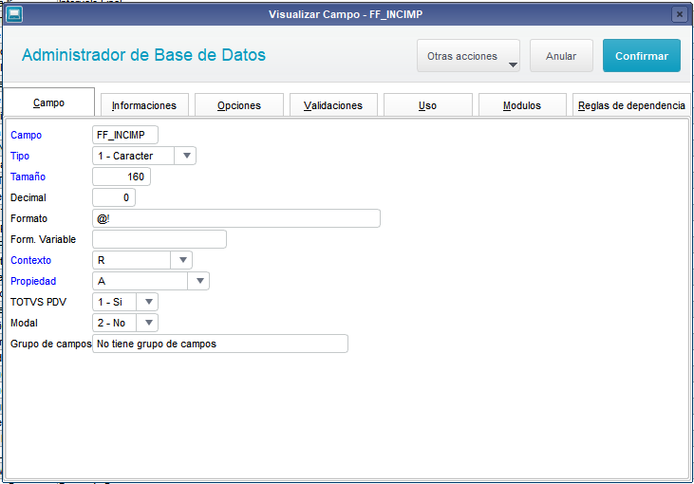694x484 pixels.
Task: Click the Grupo de campos label
Action: [51, 344]
